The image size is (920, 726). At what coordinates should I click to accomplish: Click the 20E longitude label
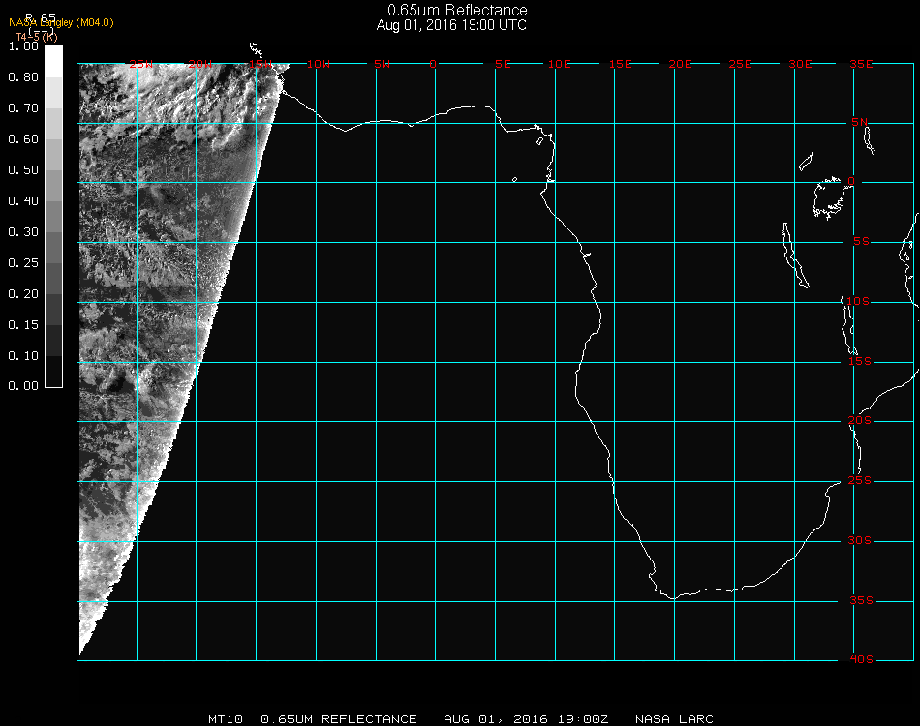tap(680, 65)
